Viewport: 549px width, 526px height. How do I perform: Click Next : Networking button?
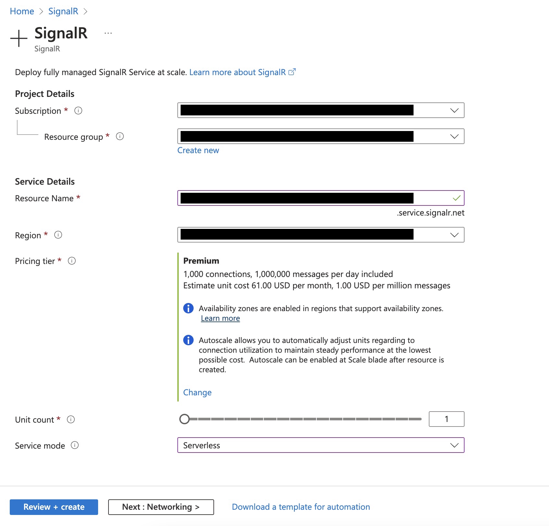(x=161, y=507)
